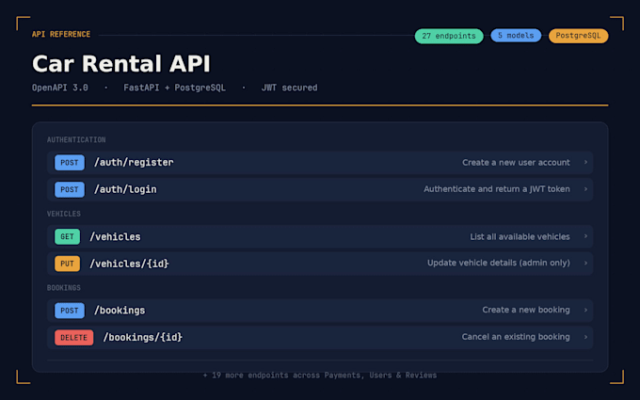Click the PUT method tag
This screenshot has height=400, width=640.
pos(68,264)
